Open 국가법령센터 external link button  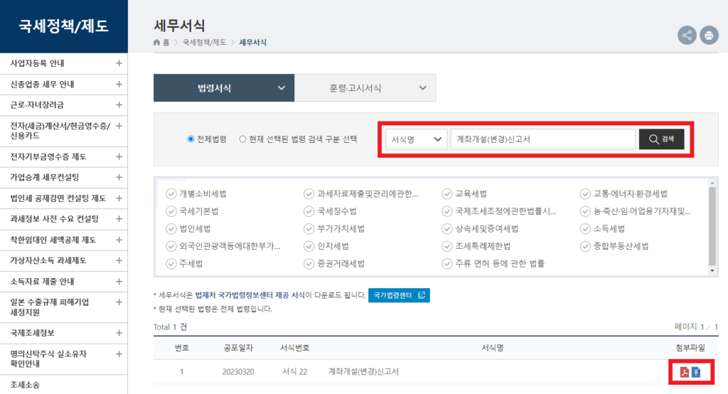[x=399, y=295]
